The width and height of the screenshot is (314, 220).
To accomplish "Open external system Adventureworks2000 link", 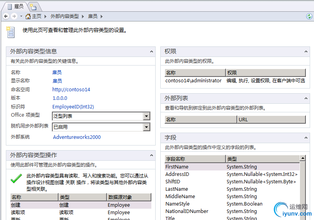I will (77, 137).
